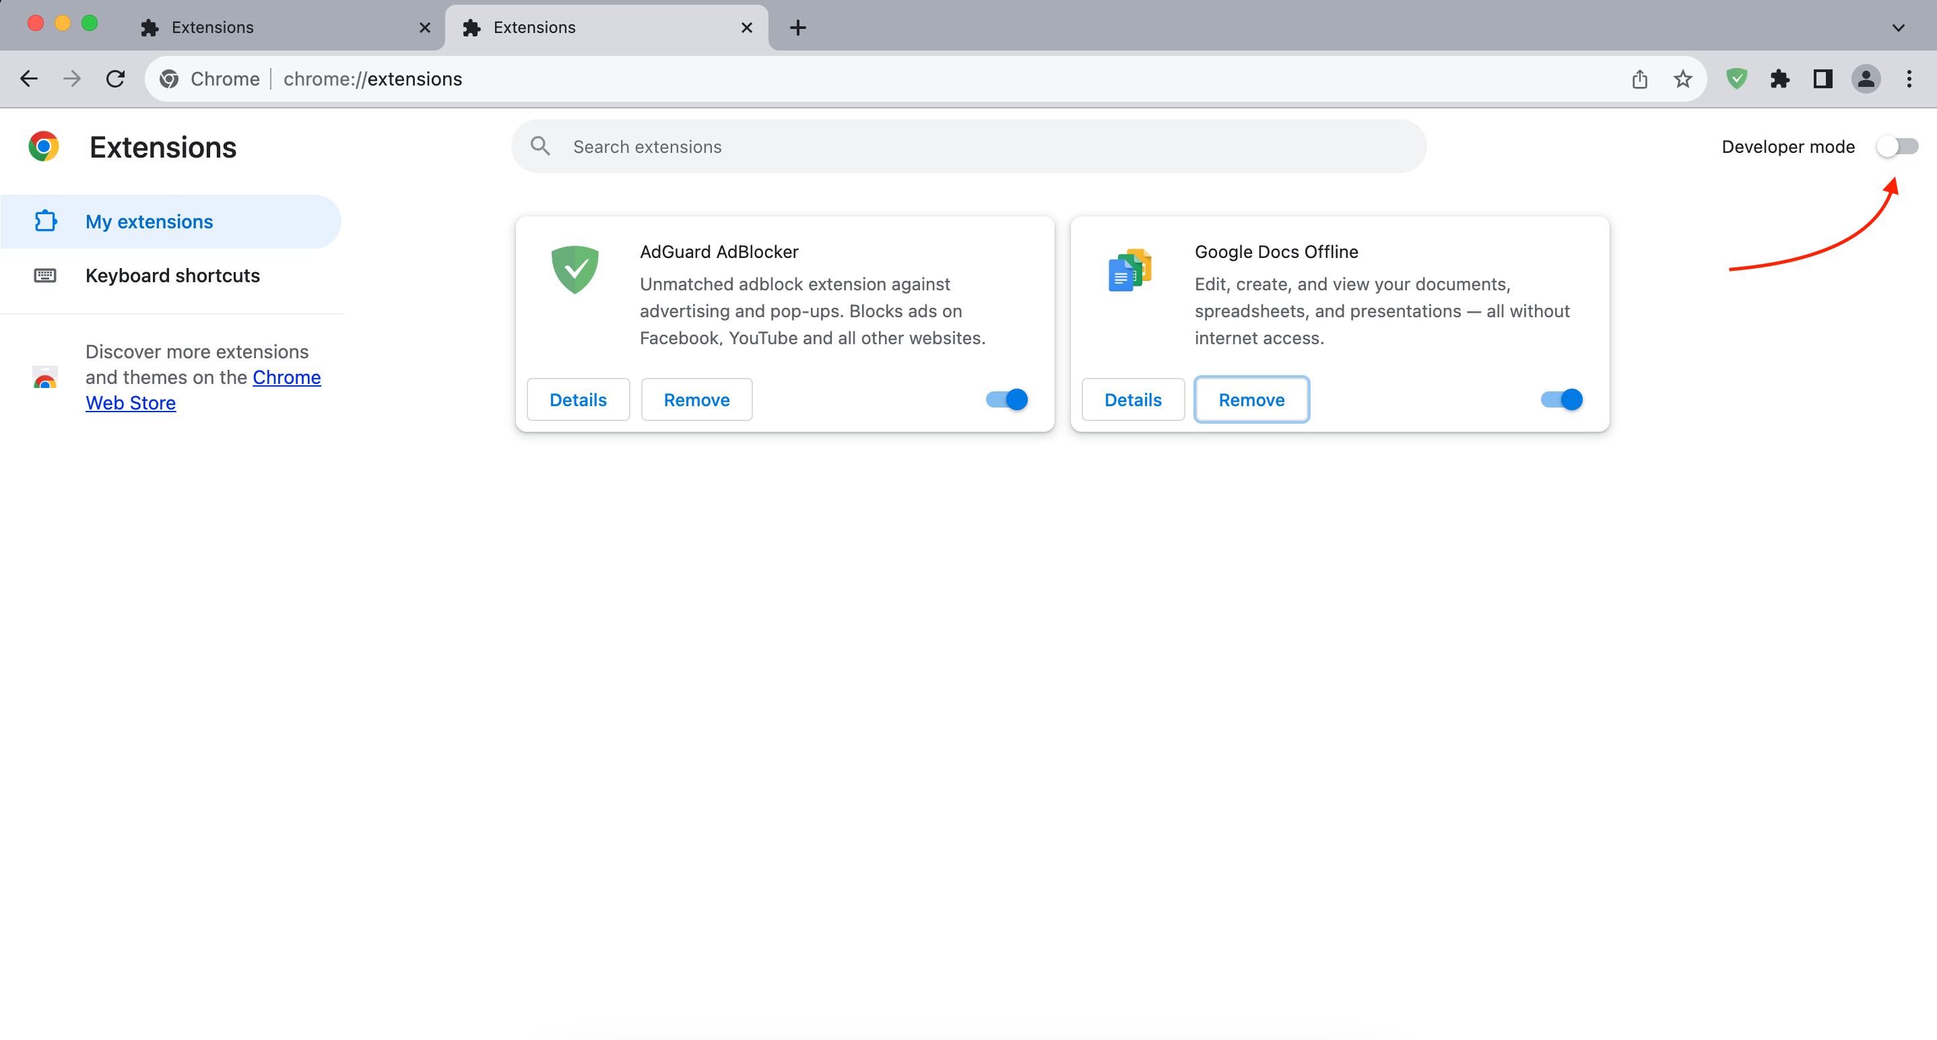Click Details button for AdGuard AdBlocker
The height and width of the screenshot is (1040, 1937).
(x=578, y=398)
